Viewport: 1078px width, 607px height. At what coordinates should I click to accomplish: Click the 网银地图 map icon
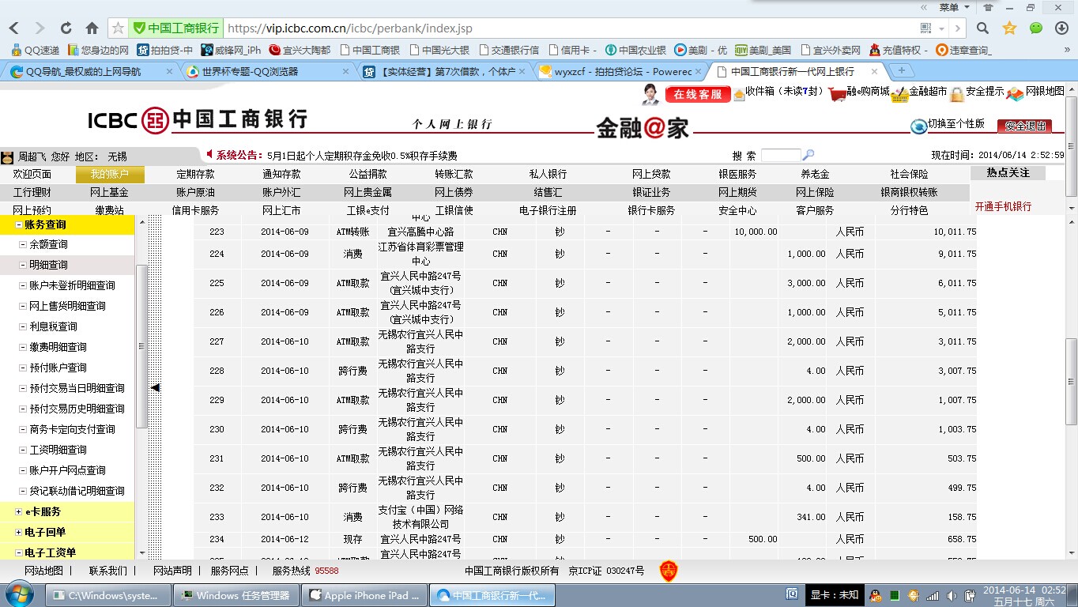pos(1015,94)
